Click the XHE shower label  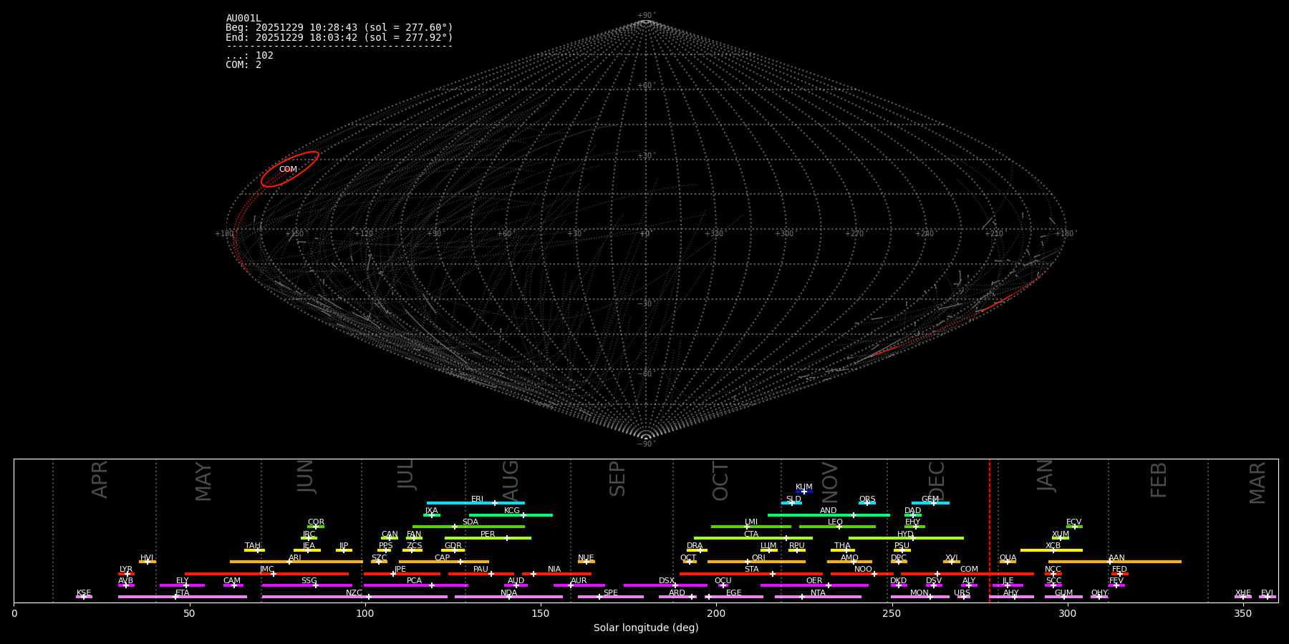(x=1242, y=593)
